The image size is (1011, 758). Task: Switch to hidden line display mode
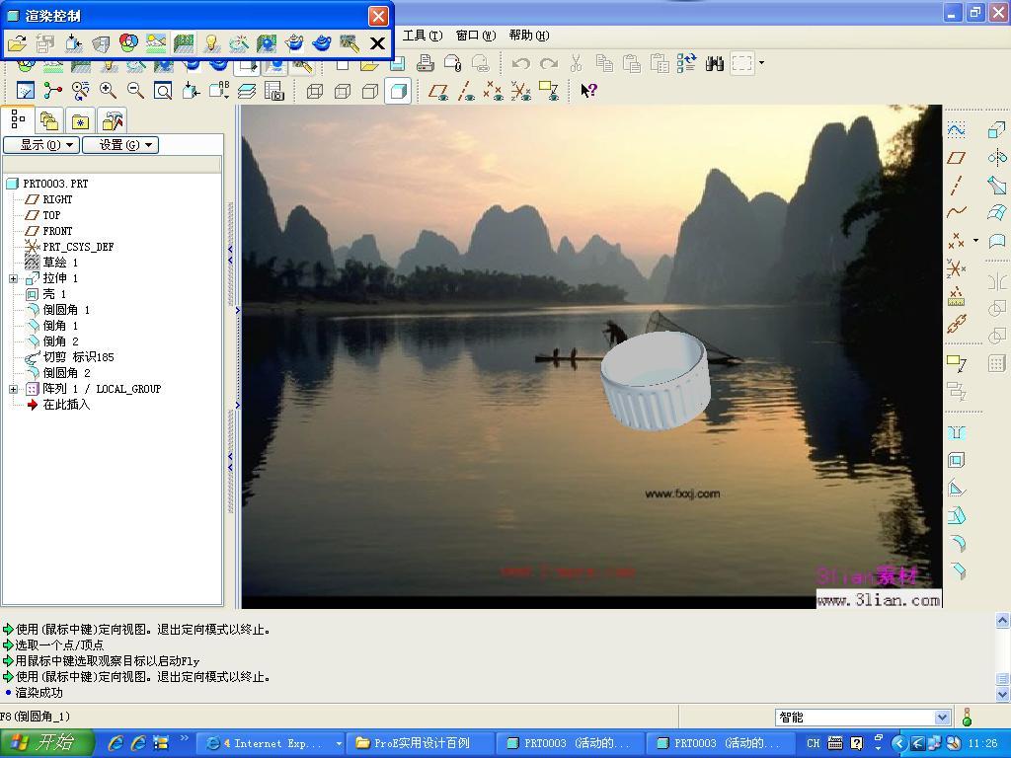[x=343, y=91]
